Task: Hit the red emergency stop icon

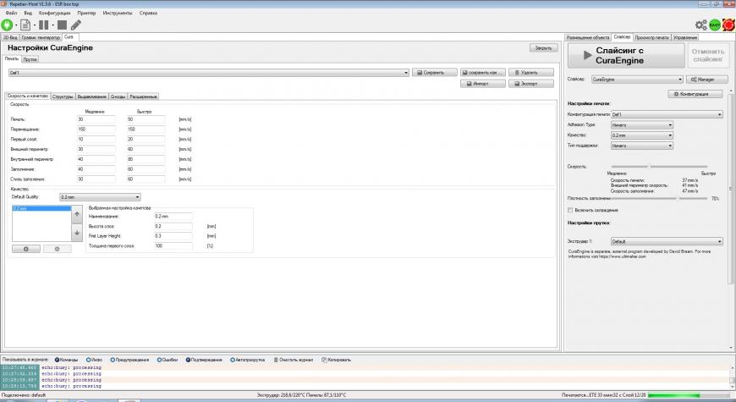Action: pyautogui.click(x=728, y=25)
